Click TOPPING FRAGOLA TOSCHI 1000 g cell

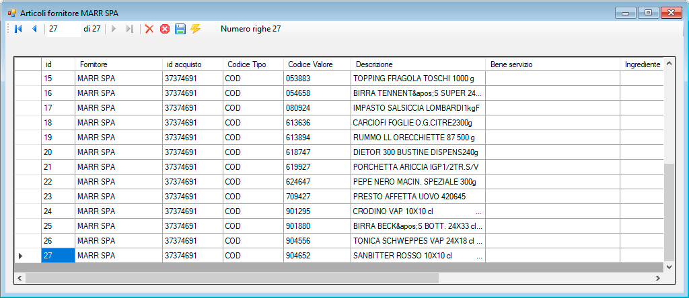[418, 79]
